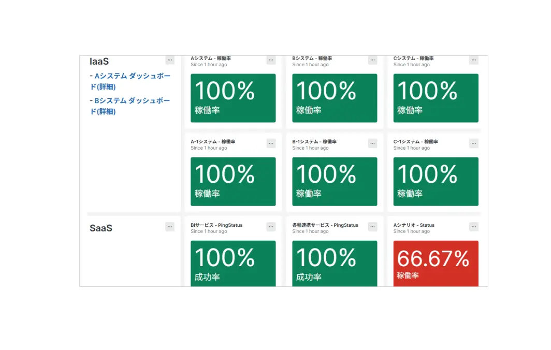Open the SaaS widget ellipsis menu
Image resolution: width=551 pixels, height=350 pixels.
pos(170,227)
